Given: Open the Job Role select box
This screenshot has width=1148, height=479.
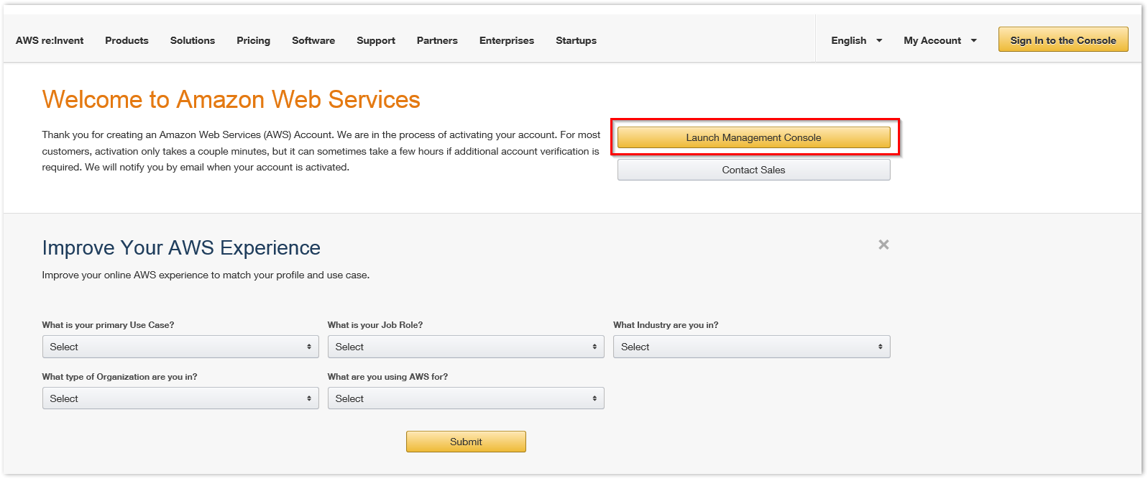Looking at the screenshot, I should click(x=465, y=347).
